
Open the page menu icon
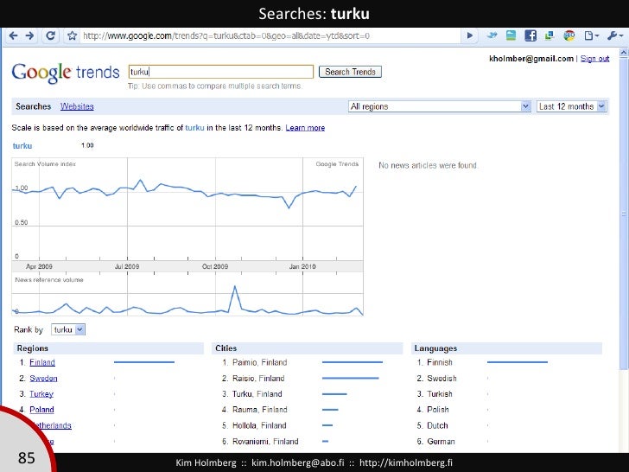[591, 35]
